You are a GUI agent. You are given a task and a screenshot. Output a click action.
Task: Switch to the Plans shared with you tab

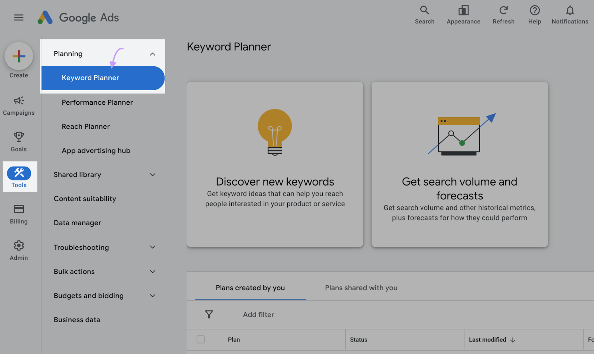point(360,288)
